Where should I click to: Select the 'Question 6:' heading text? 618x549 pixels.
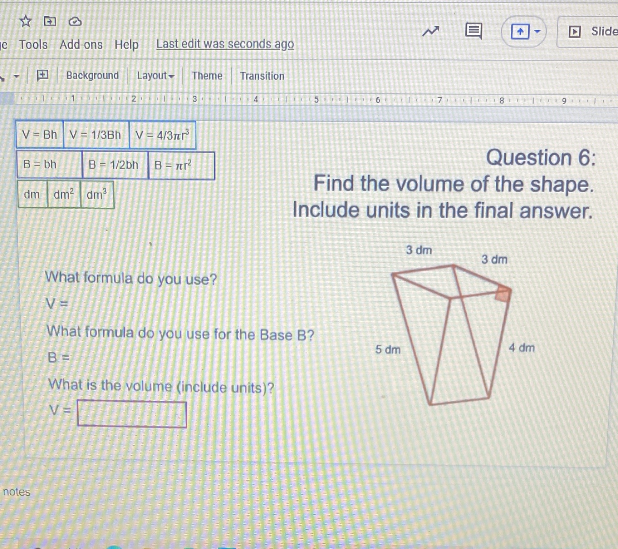(x=541, y=157)
